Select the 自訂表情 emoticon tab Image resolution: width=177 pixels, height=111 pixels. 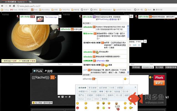103,88
